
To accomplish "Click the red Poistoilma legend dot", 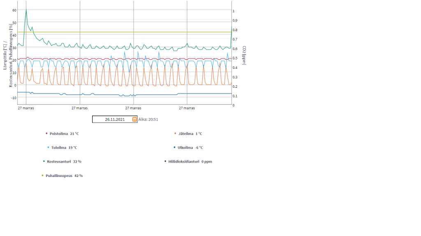I will click(x=46, y=133).
